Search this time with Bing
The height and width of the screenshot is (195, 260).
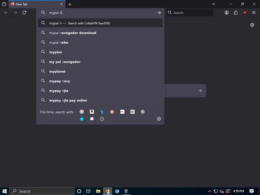(102, 112)
